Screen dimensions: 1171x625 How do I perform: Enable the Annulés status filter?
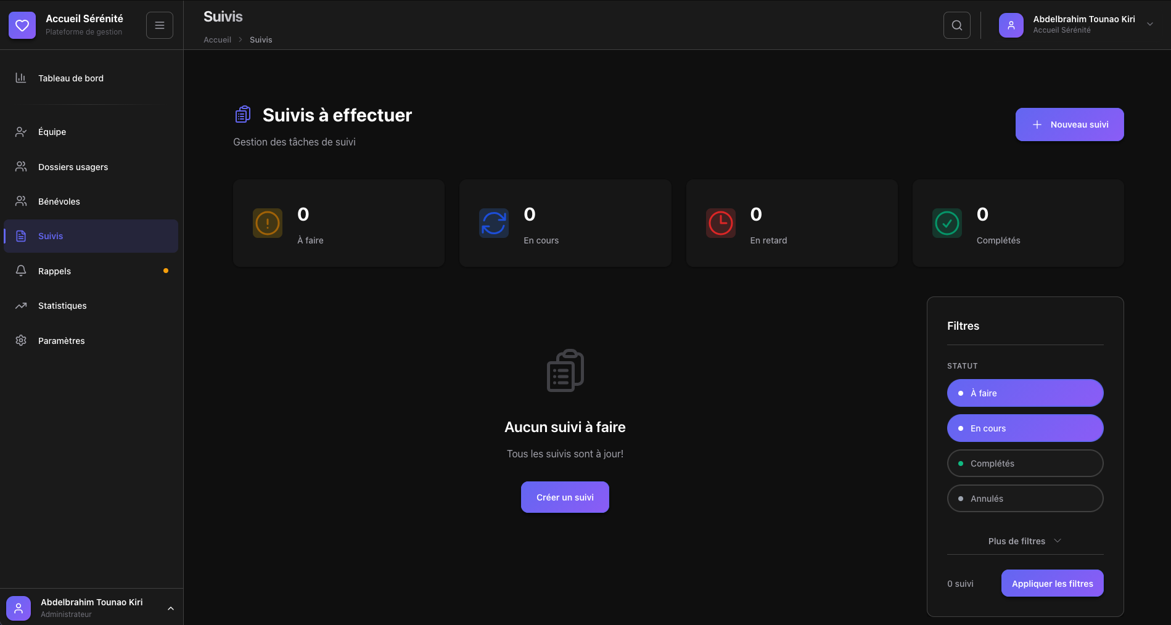[1025, 499]
